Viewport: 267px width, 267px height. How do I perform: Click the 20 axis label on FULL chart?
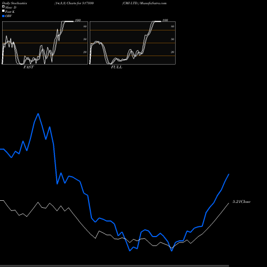[x=172, y=52]
